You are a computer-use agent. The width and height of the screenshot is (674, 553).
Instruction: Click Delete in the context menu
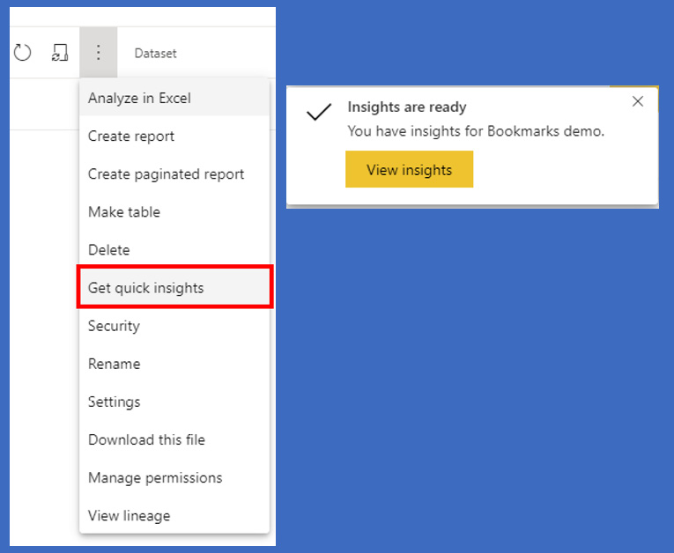pos(108,250)
